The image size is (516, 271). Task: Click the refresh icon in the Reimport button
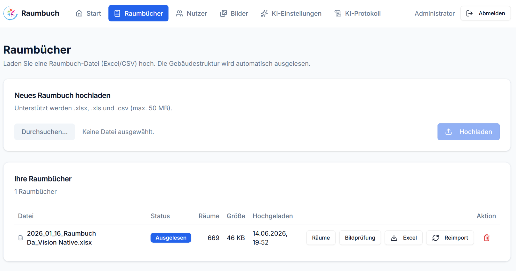[436, 238]
